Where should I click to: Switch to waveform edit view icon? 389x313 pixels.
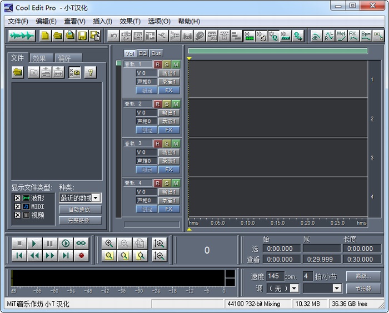(22, 36)
